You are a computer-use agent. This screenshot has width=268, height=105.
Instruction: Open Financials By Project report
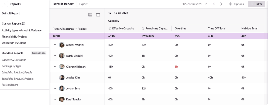[x=14, y=37]
